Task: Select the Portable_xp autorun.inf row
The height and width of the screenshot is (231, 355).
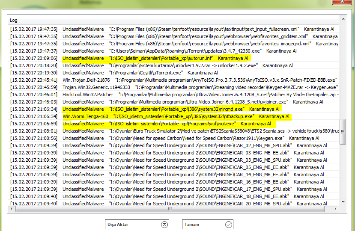Action: tap(174, 58)
